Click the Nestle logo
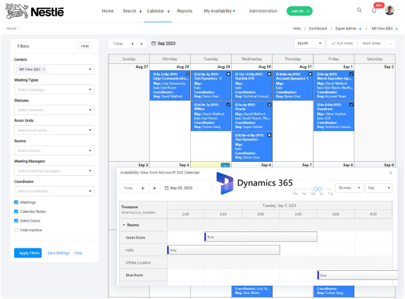 [x=35, y=11]
